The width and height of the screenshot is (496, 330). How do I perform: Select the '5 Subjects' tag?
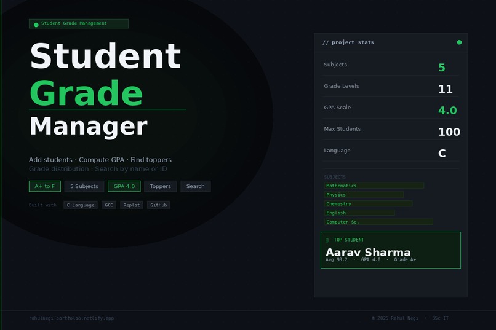[x=84, y=186]
